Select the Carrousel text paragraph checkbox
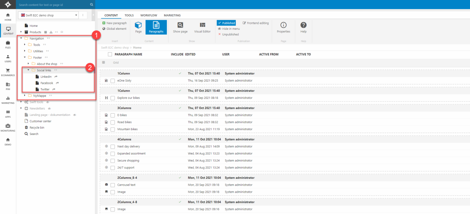 [113, 185]
